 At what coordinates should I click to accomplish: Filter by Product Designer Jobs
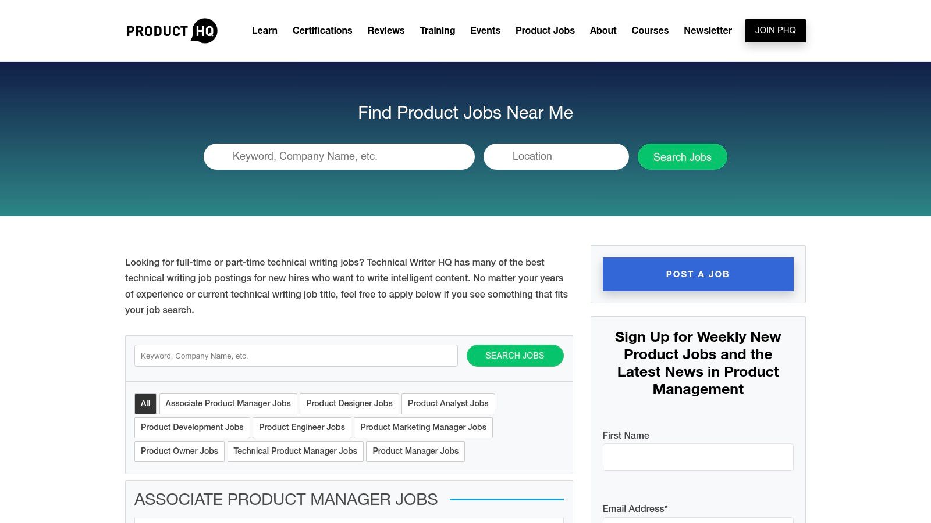349,403
